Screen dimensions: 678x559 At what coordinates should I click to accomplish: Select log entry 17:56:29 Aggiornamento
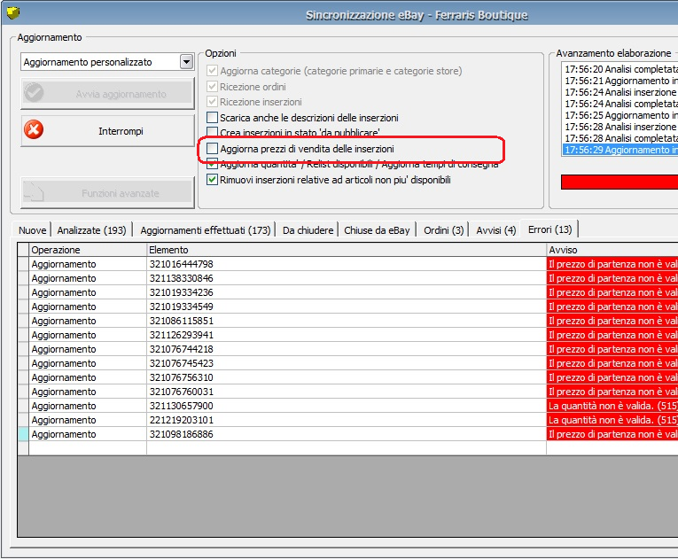tap(620, 150)
